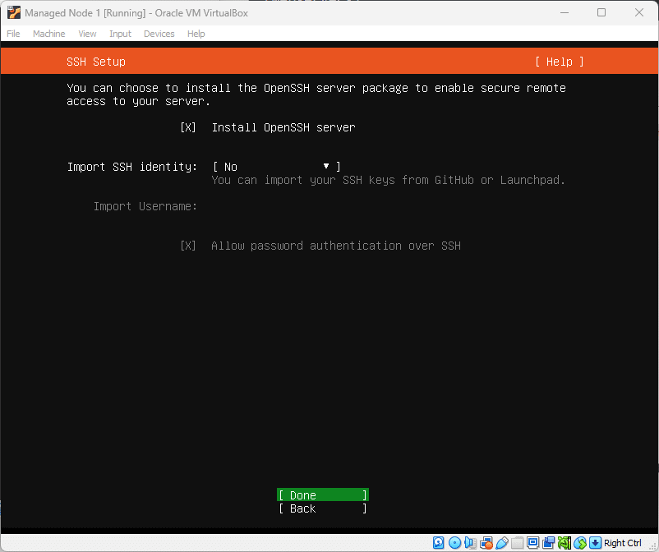Expand the Import SSH identity dropdown
The height and width of the screenshot is (552, 659).
tap(276, 167)
